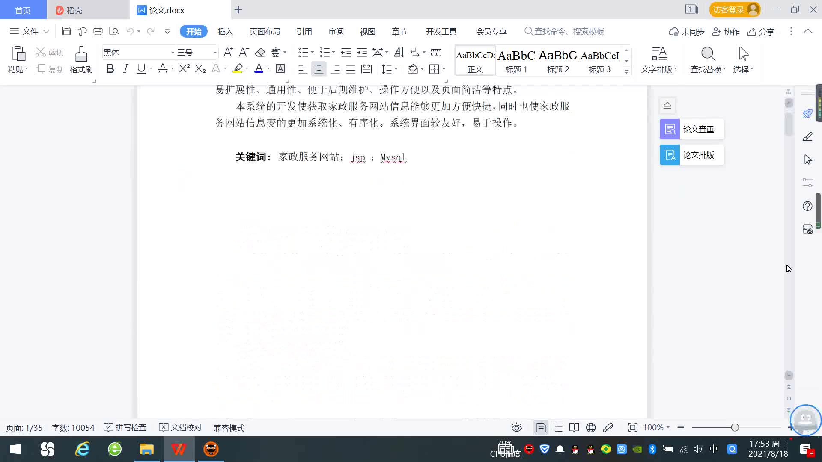The image size is (822, 462).
Task: Open the font size dropdown (三号)
Action: pos(215,52)
